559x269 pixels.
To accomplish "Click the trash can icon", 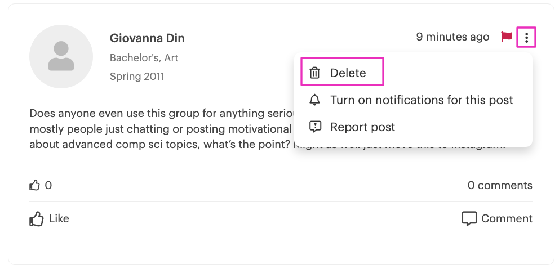I will coord(315,73).
